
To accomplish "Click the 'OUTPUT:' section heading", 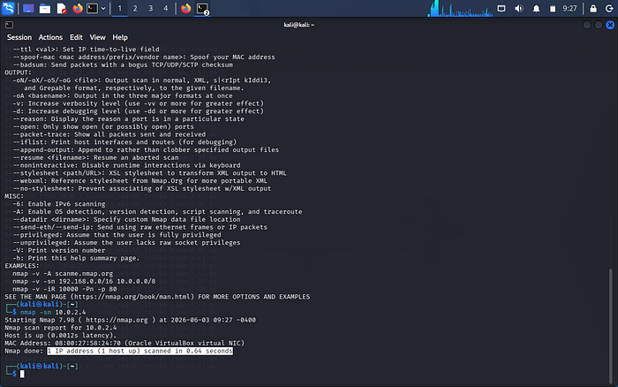I will point(19,72).
